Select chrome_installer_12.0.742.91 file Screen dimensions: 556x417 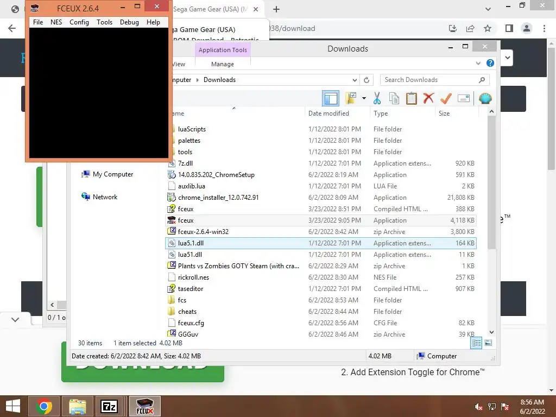(x=321, y=197)
